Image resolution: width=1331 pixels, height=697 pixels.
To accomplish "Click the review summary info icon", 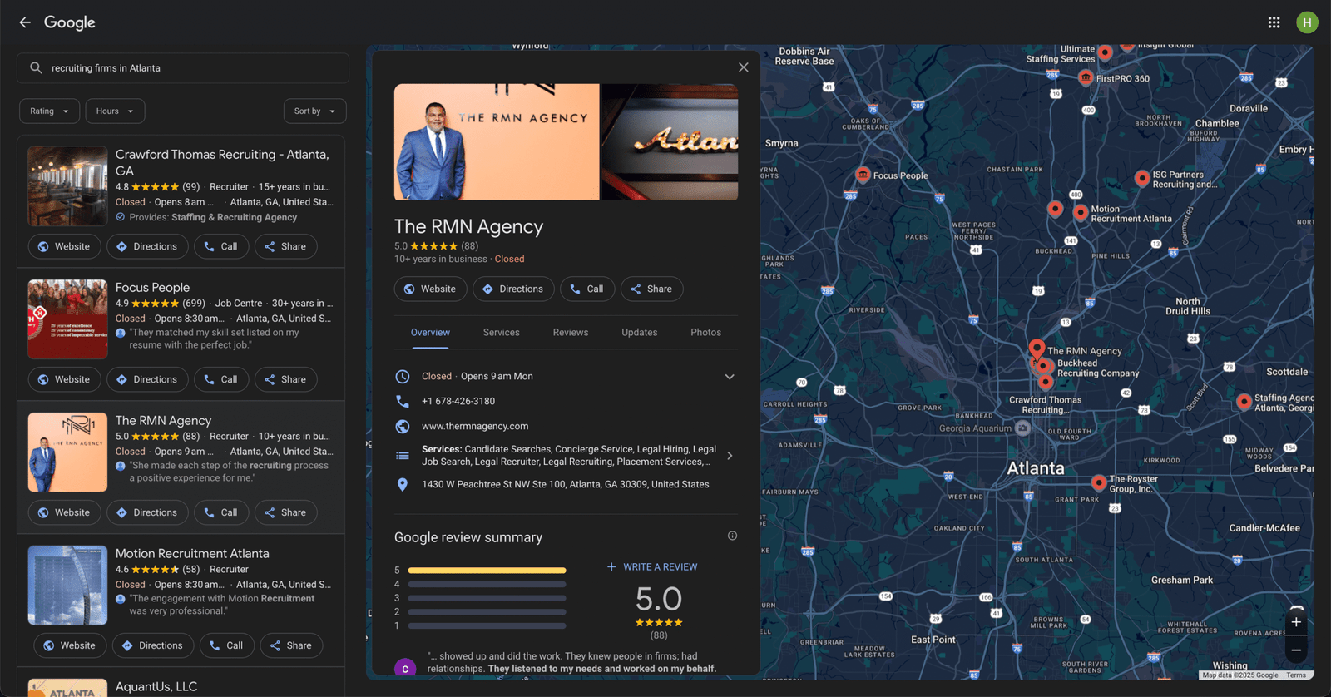I will point(732,536).
